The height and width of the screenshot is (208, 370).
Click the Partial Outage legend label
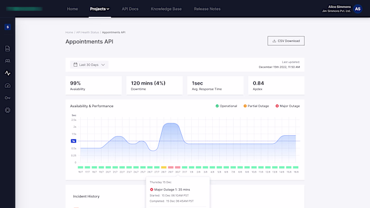click(x=258, y=106)
